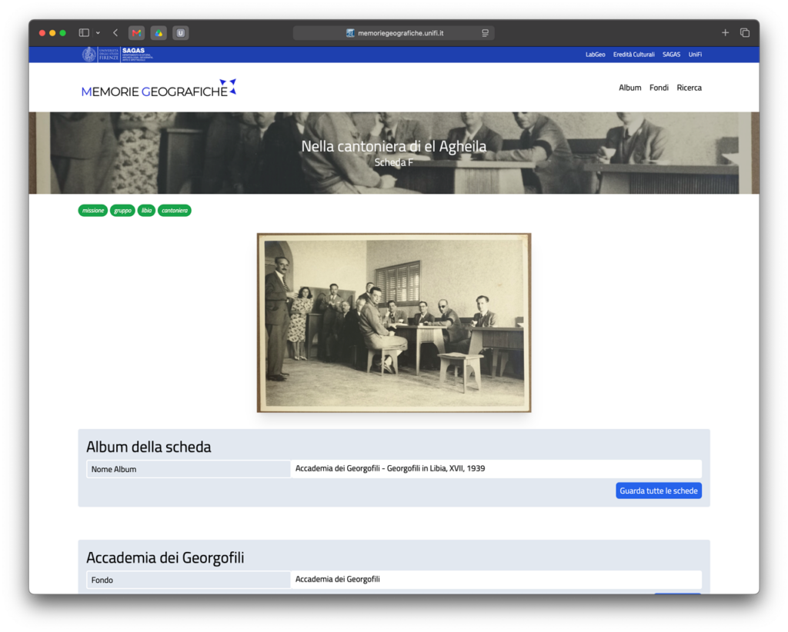Open the Fondi menu item
788x632 pixels.
[x=659, y=88]
